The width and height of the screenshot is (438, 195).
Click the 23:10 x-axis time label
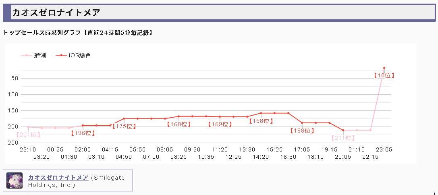click(x=28, y=150)
